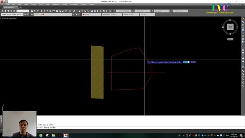Open the notification center icon in taskbar
This screenshot has height=138, width=245.
[241, 135]
